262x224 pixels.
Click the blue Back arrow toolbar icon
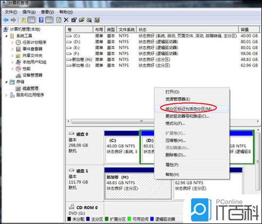coord(6,20)
